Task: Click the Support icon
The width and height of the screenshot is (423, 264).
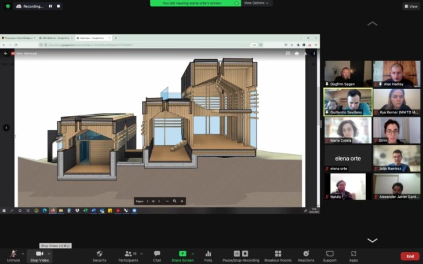Action: coord(330,255)
